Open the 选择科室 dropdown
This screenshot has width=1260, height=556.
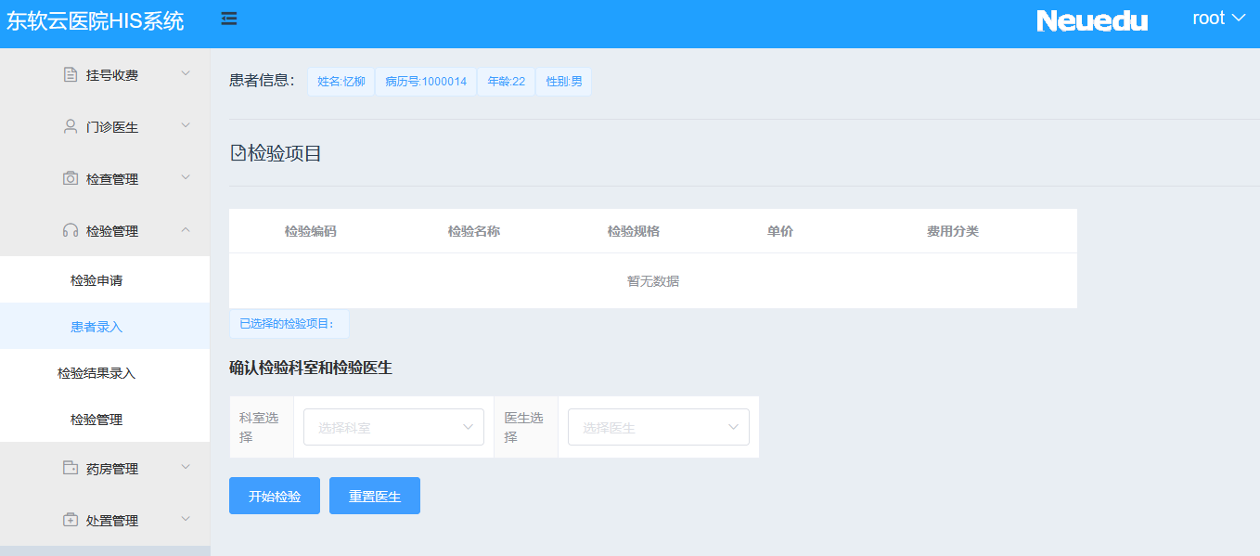[x=393, y=427]
